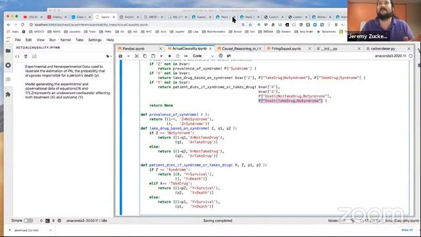Open the Kernel menu
This screenshot has height=237, width=421.
pyautogui.click(x=66, y=40)
